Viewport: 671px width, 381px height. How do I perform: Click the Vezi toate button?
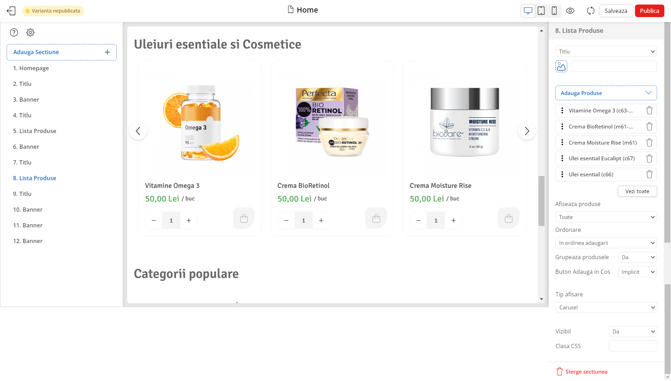click(x=637, y=191)
